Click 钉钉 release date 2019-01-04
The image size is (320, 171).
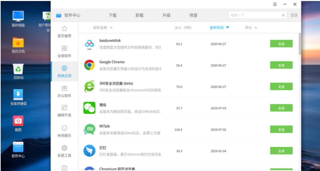(x=218, y=151)
